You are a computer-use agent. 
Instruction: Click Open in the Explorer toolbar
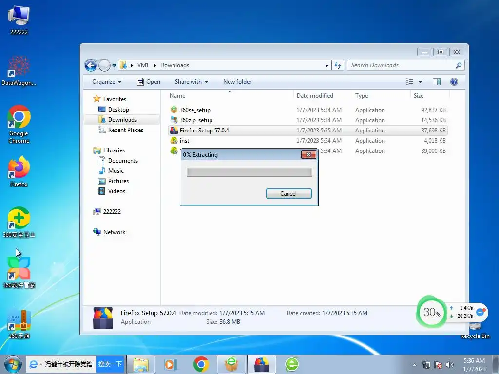pyautogui.click(x=149, y=82)
